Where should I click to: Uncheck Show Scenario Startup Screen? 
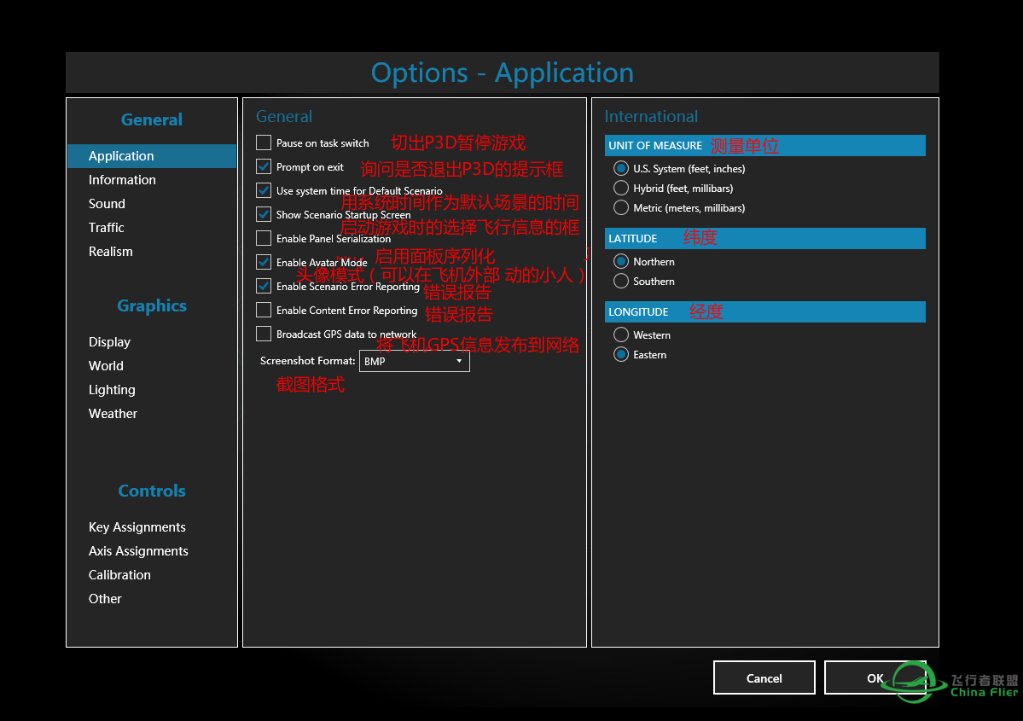click(264, 214)
